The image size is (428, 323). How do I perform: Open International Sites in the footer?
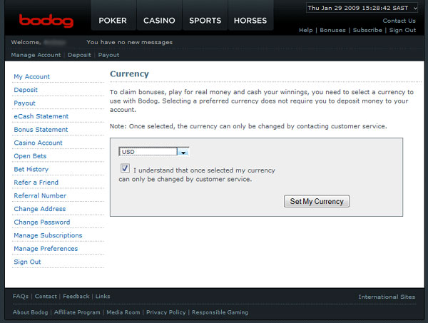[387, 297]
